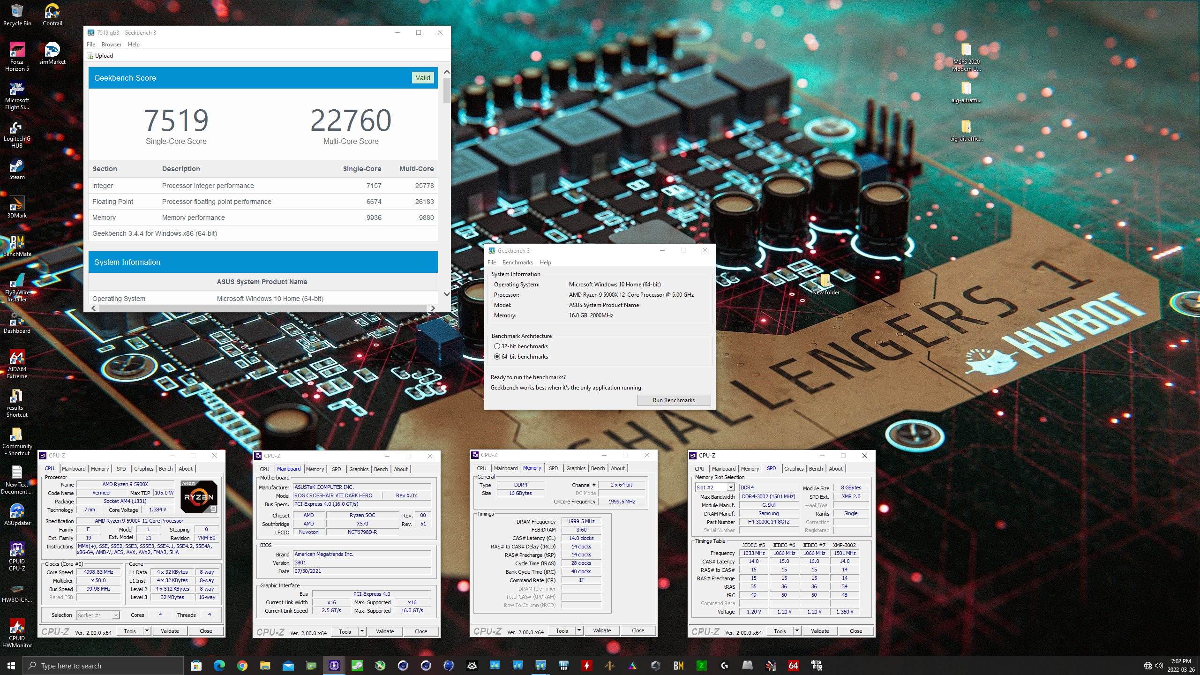
Task: Open MSFS 2020 Modern folder icon
Action: 966,57
